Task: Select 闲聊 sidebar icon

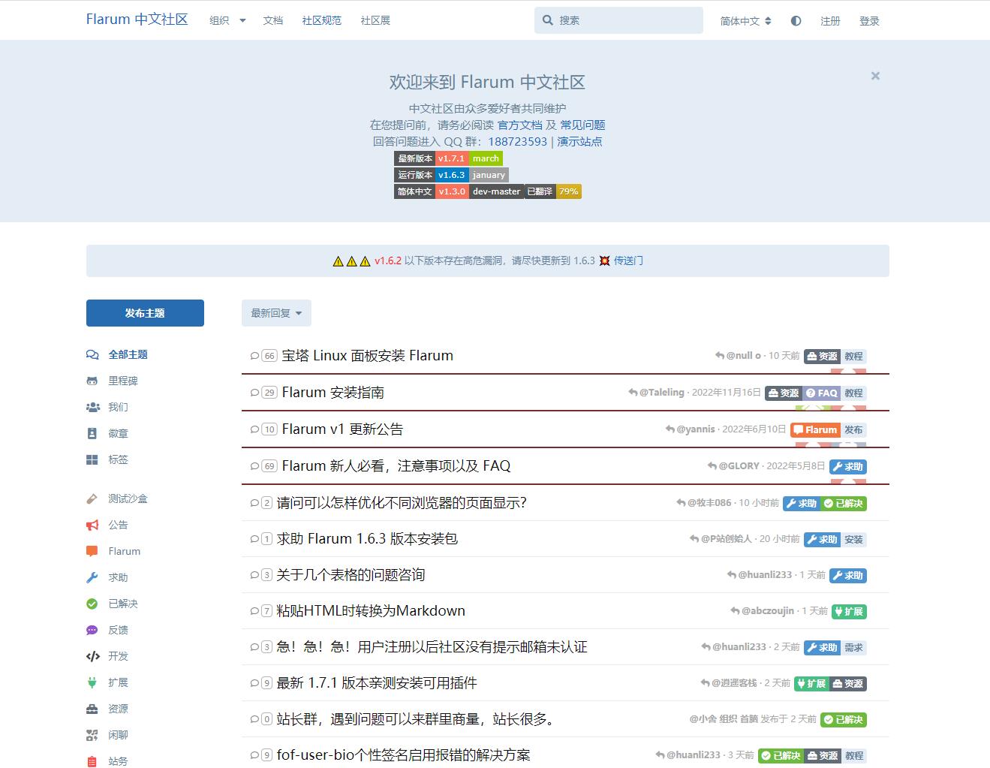Action: 92,735
